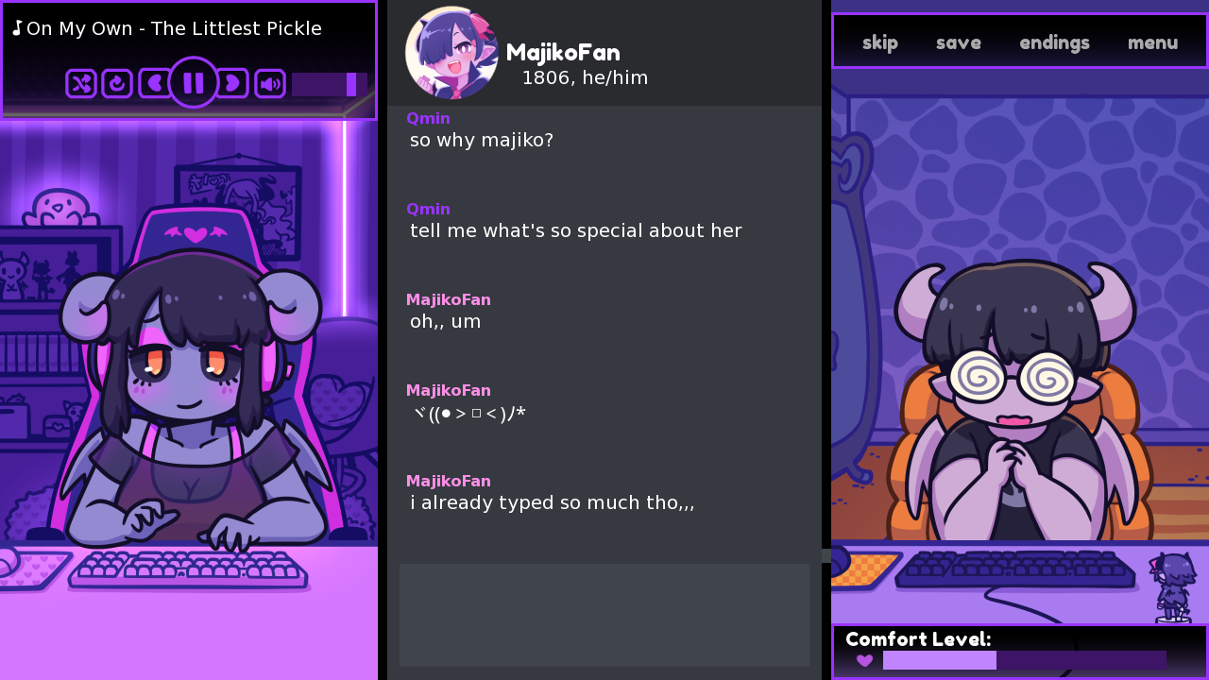The image size is (1209, 680).
Task: Open the save menu
Action: click(x=959, y=42)
